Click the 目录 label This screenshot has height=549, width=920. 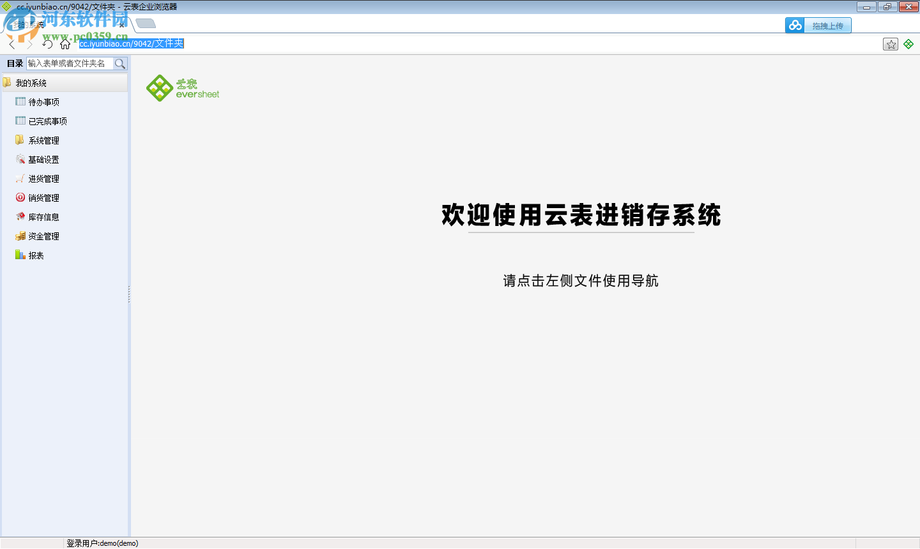(15, 63)
